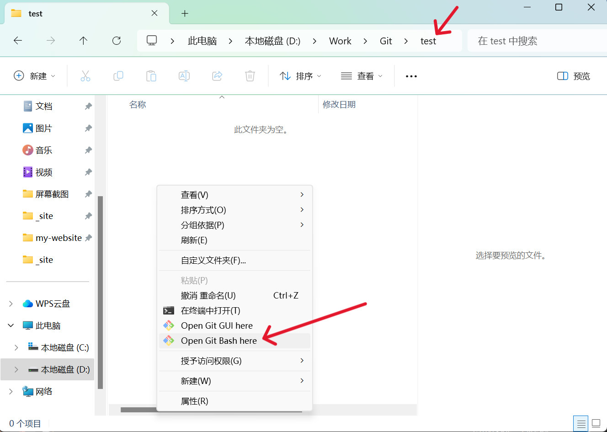Click the pin icon beside 图片
The width and height of the screenshot is (607, 432).
click(x=88, y=128)
